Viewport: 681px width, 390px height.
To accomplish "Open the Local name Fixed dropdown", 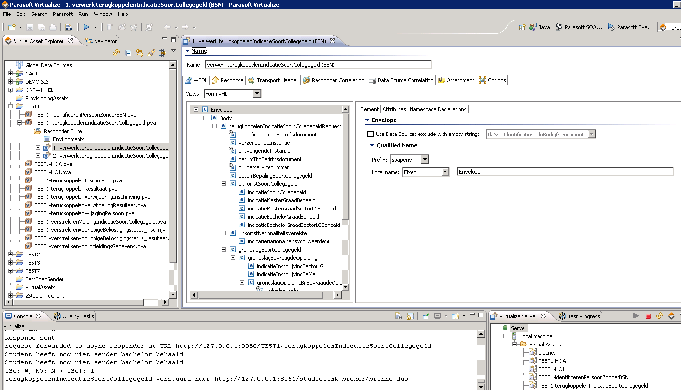I will (445, 172).
